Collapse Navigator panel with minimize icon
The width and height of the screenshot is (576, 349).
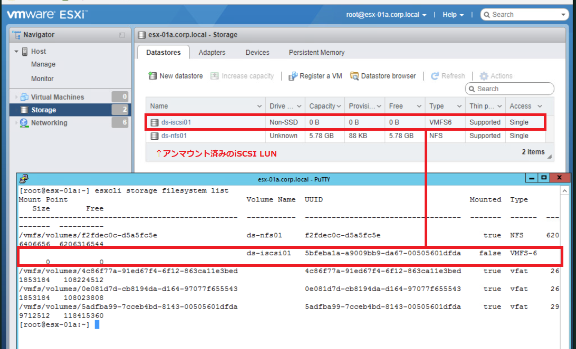point(122,35)
